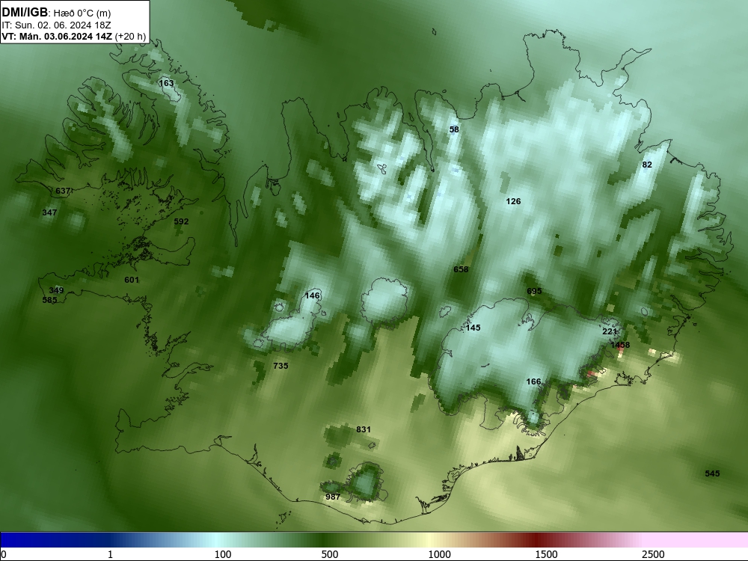Click the map value 831
Viewport: 748px width, 561px height.
364,429
